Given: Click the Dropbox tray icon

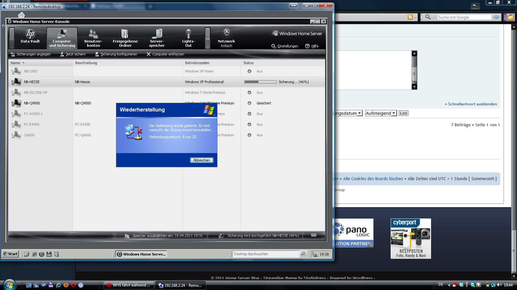Looking at the screenshot, I should 461,285.
